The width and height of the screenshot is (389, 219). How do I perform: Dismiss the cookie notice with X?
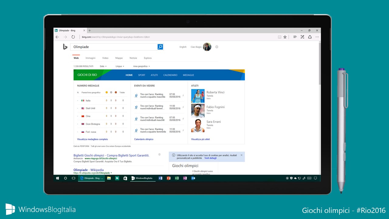coord(242,155)
